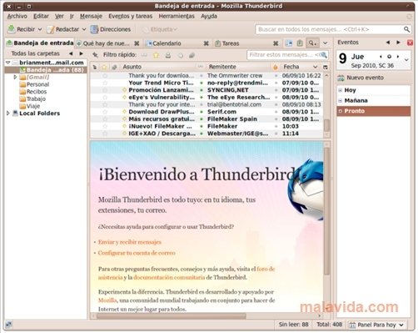Click the online status icon in status bar

tap(9, 325)
